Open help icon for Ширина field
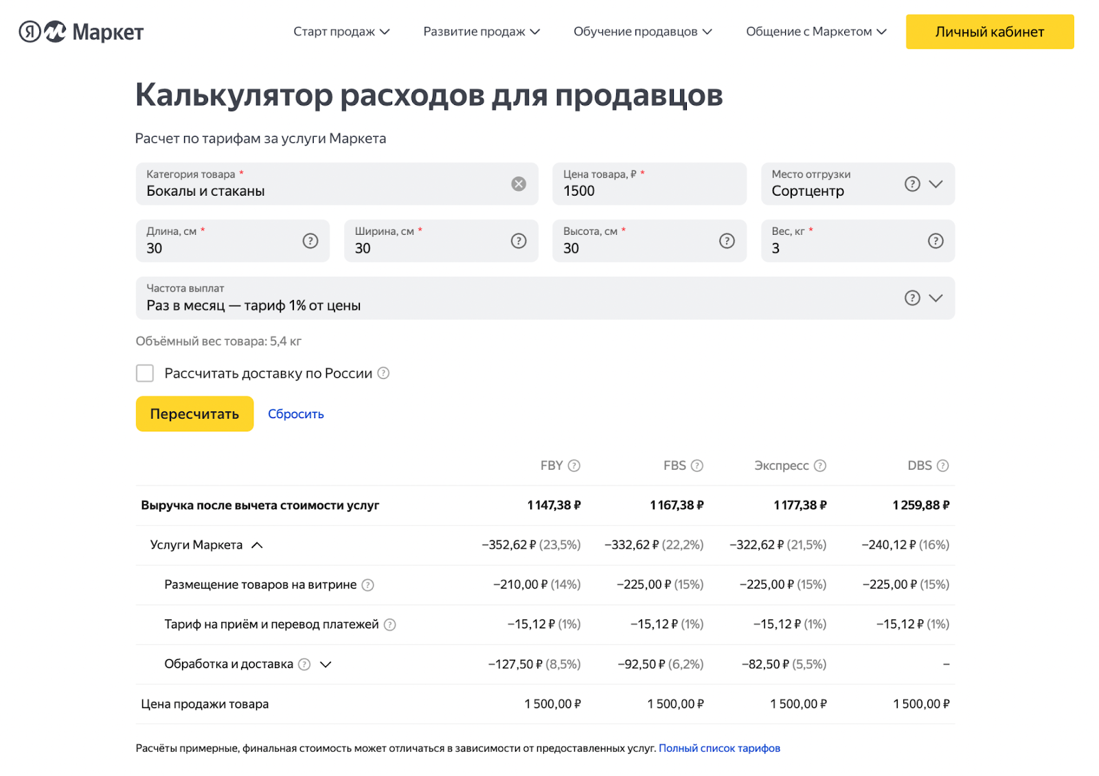The height and width of the screenshot is (776, 1099). click(x=519, y=241)
